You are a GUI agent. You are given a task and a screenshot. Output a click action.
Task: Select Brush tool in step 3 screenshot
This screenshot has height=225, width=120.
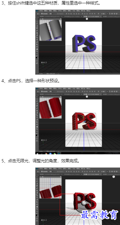click(37, 31)
